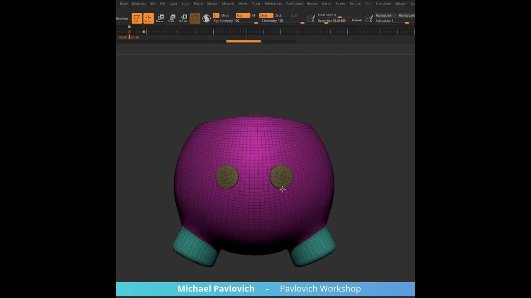The image size is (531, 298).
Task: Open the Material menu
Action: 228,3
